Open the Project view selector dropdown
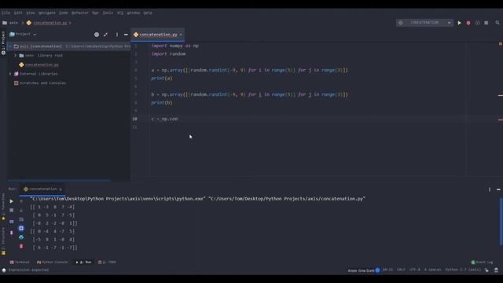Screen dimensions: 503x283 pos(23,35)
